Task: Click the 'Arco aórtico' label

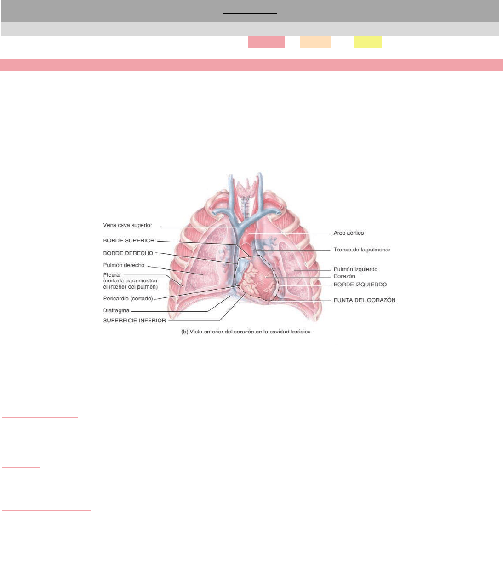Action: (x=349, y=233)
